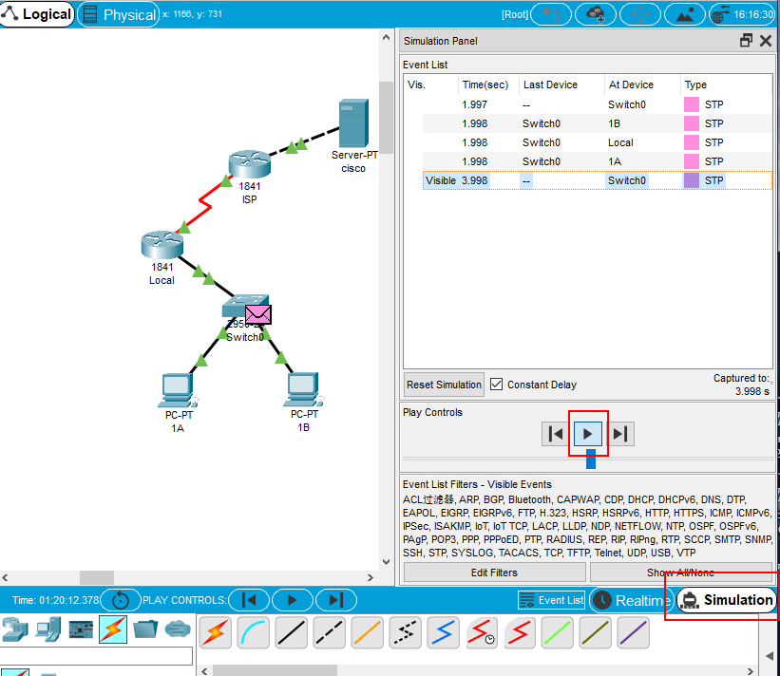Switch to the Physical workspace tab
Viewport: 780px width, 676px height.
119,14
